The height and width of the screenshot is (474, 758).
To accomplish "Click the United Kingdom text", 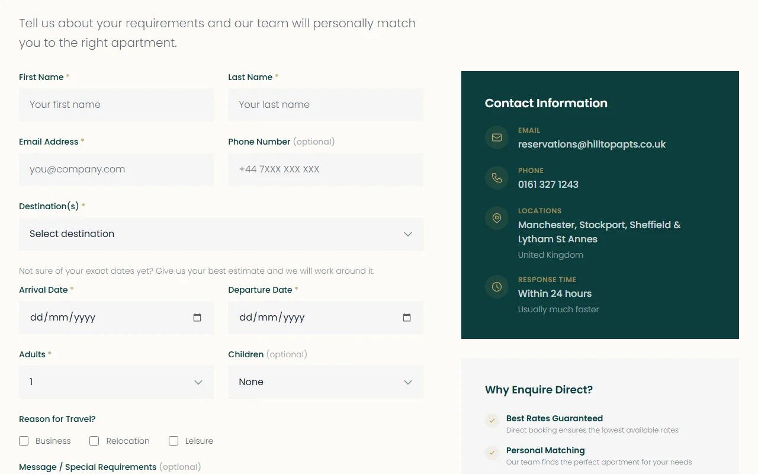I will [x=551, y=255].
